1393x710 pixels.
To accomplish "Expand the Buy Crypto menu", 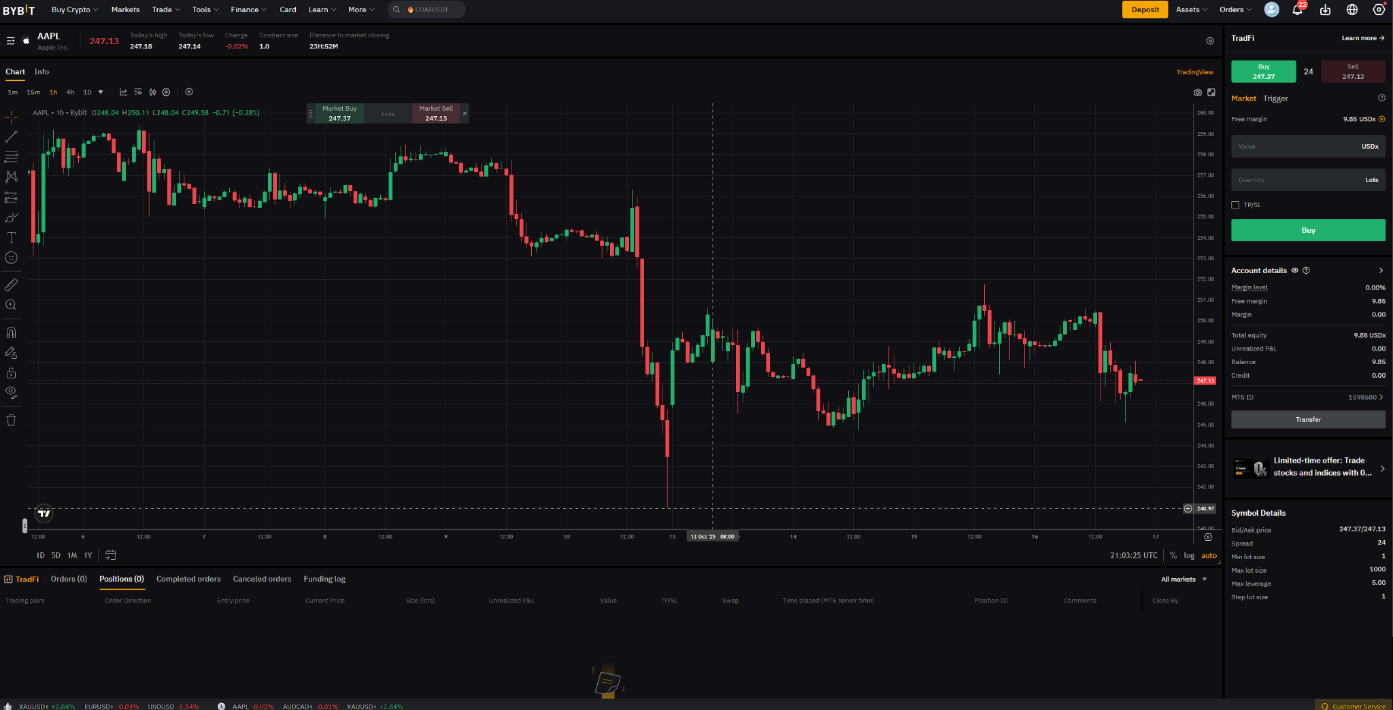I will [75, 10].
